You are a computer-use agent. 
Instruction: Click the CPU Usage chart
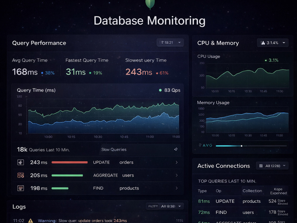coord(248,76)
